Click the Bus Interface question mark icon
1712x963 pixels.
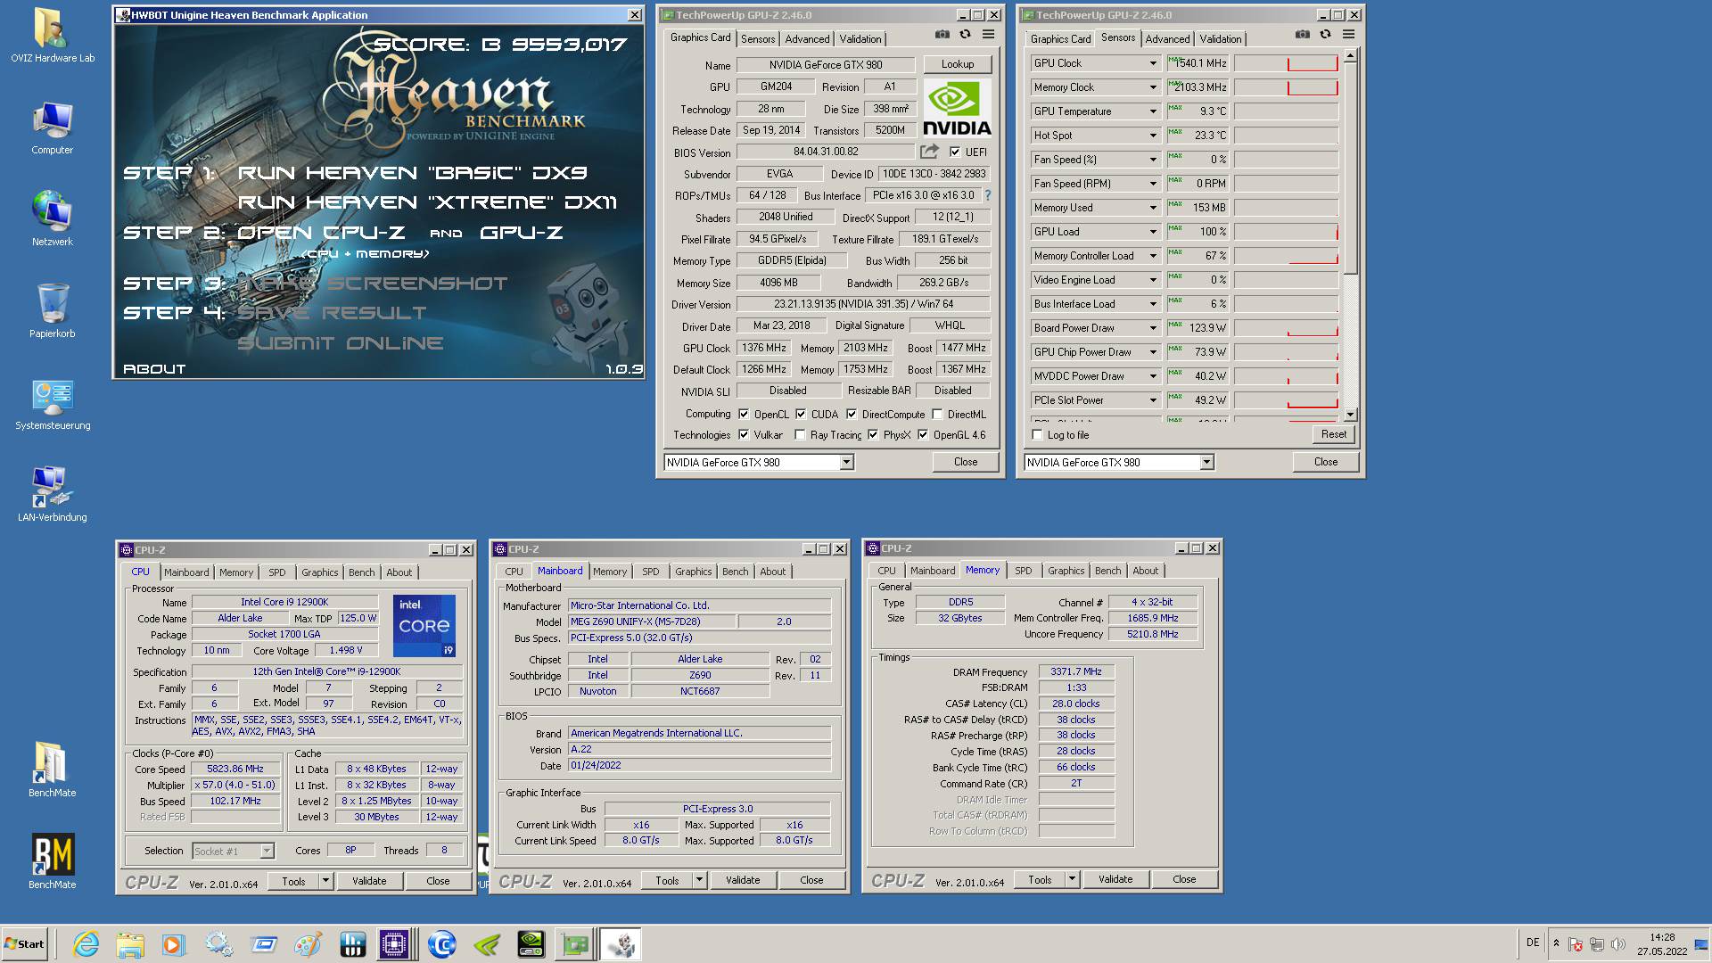987,195
